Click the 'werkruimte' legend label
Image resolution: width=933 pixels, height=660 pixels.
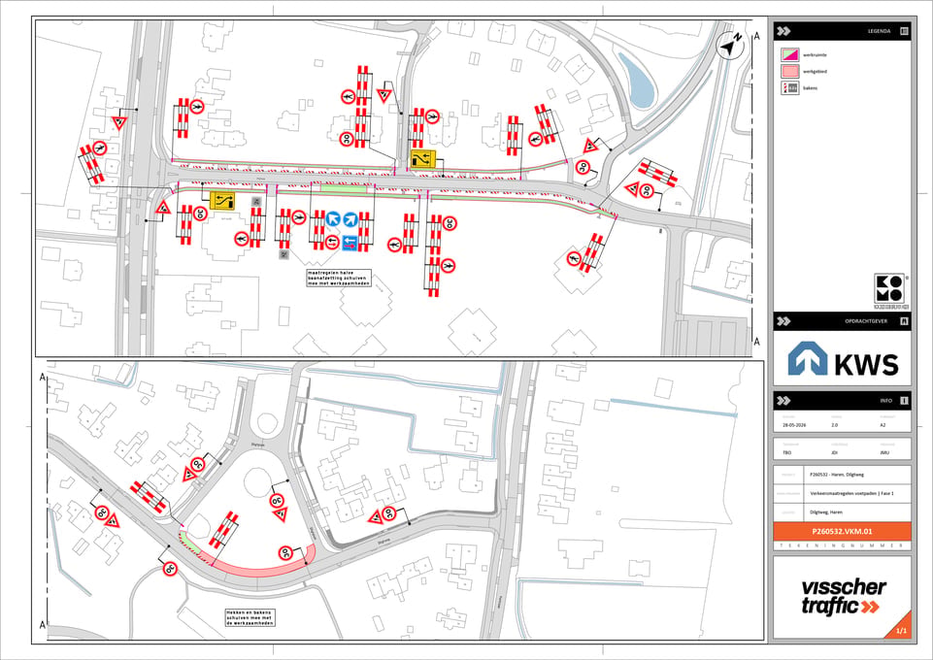815,54
